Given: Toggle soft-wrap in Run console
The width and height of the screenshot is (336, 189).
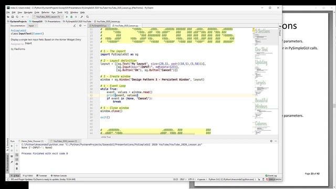Looking at the screenshot, I should (17, 155).
